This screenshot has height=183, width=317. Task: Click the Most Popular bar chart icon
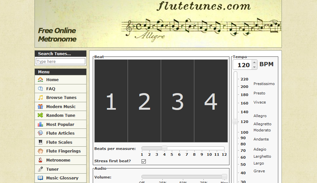pos(40,124)
